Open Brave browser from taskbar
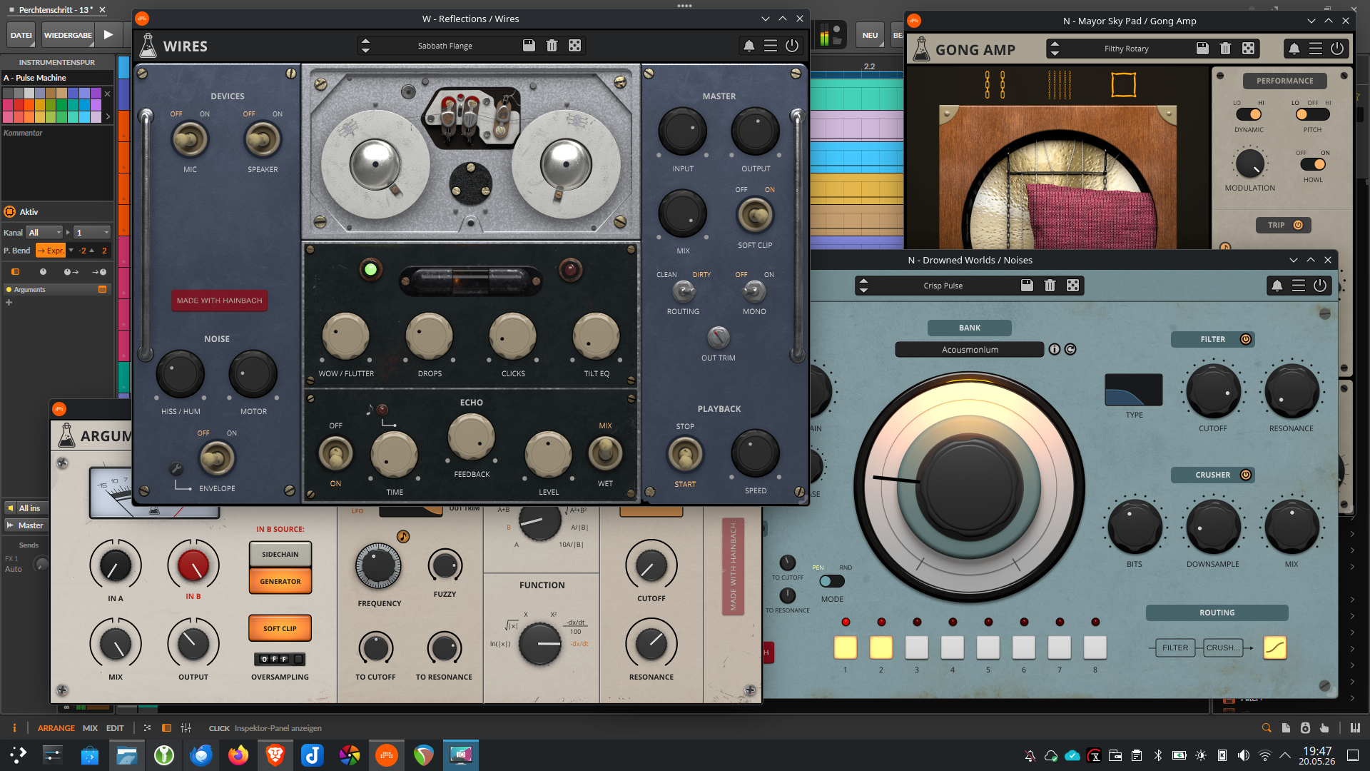1370x771 pixels. coord(275,755)
